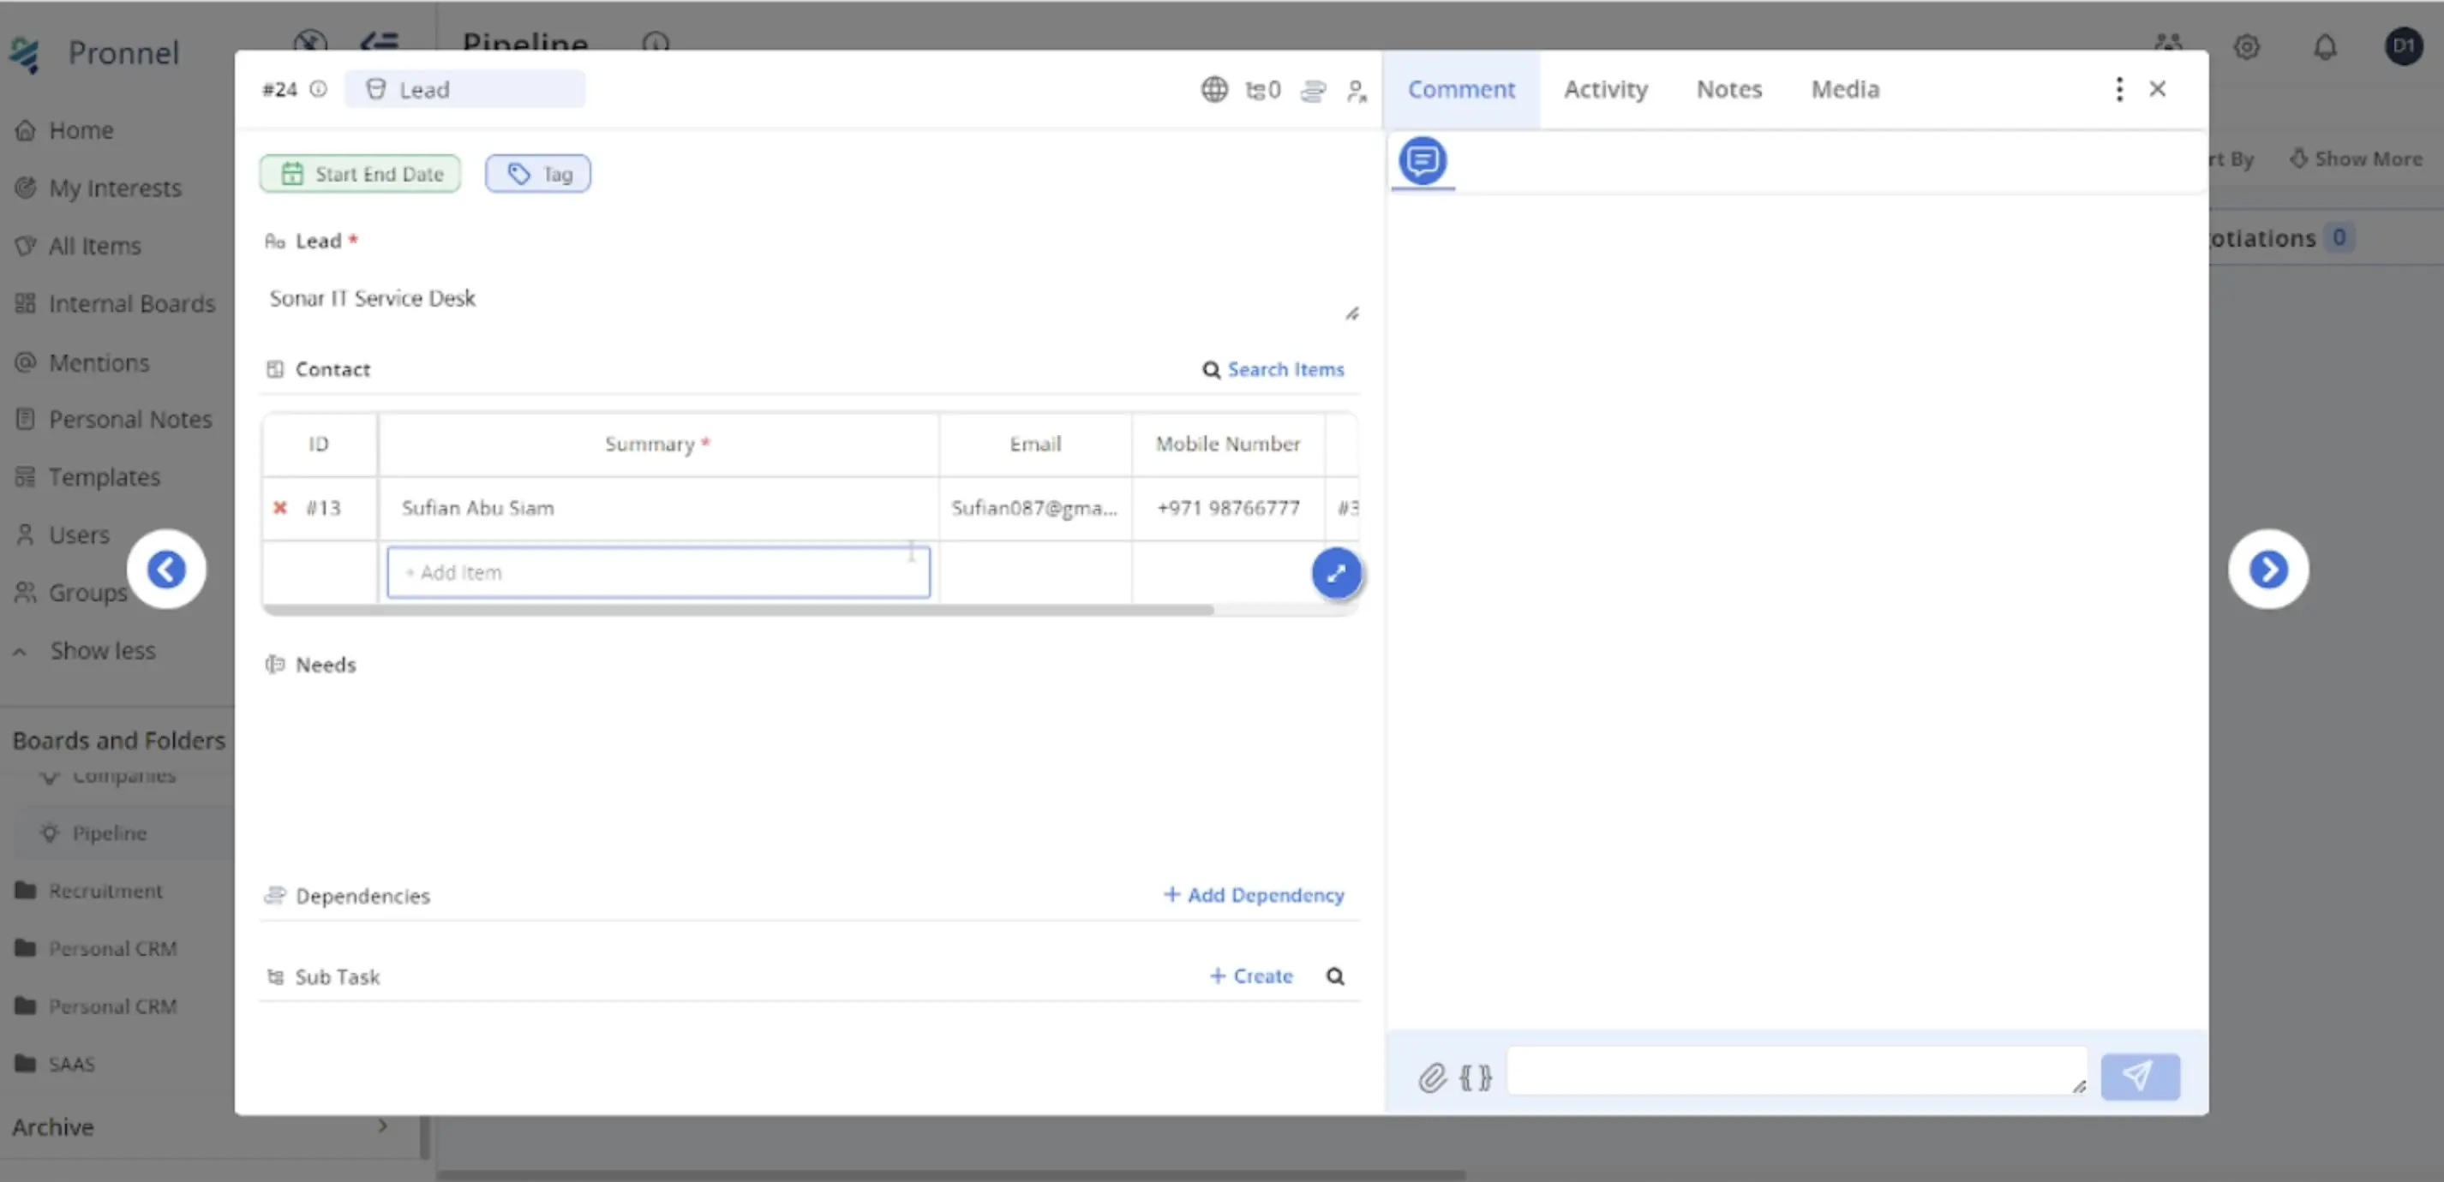Image resolution: width=2444 pixels, height=1182 pixels.
Task: Open Templates in the sidebar
Action: coord(87,477)
